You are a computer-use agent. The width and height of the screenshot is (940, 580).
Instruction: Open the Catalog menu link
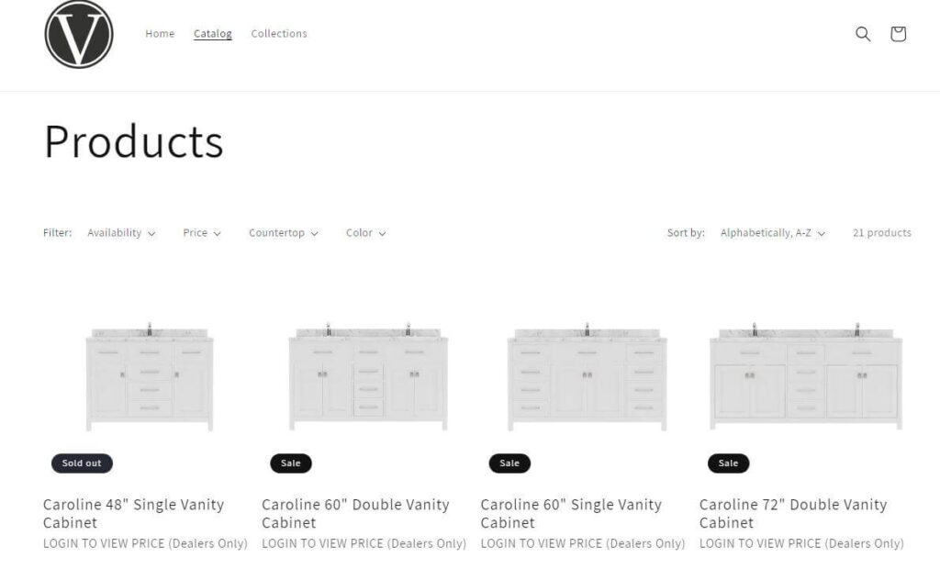tap(212, 34)
